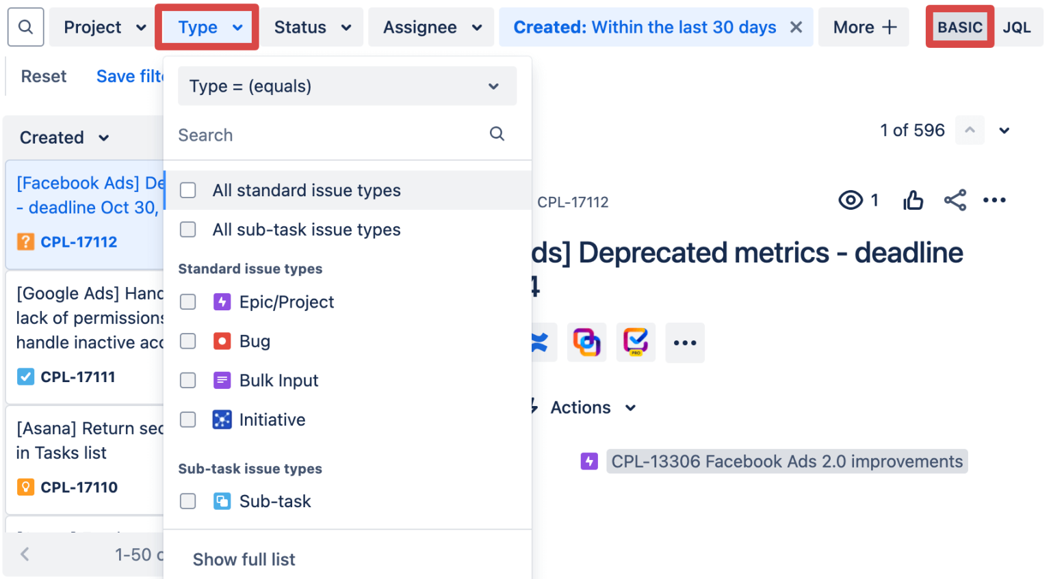Click the purple lightning icon on CPL-13306
1051x579 pixels.
(x=589, y=461)
